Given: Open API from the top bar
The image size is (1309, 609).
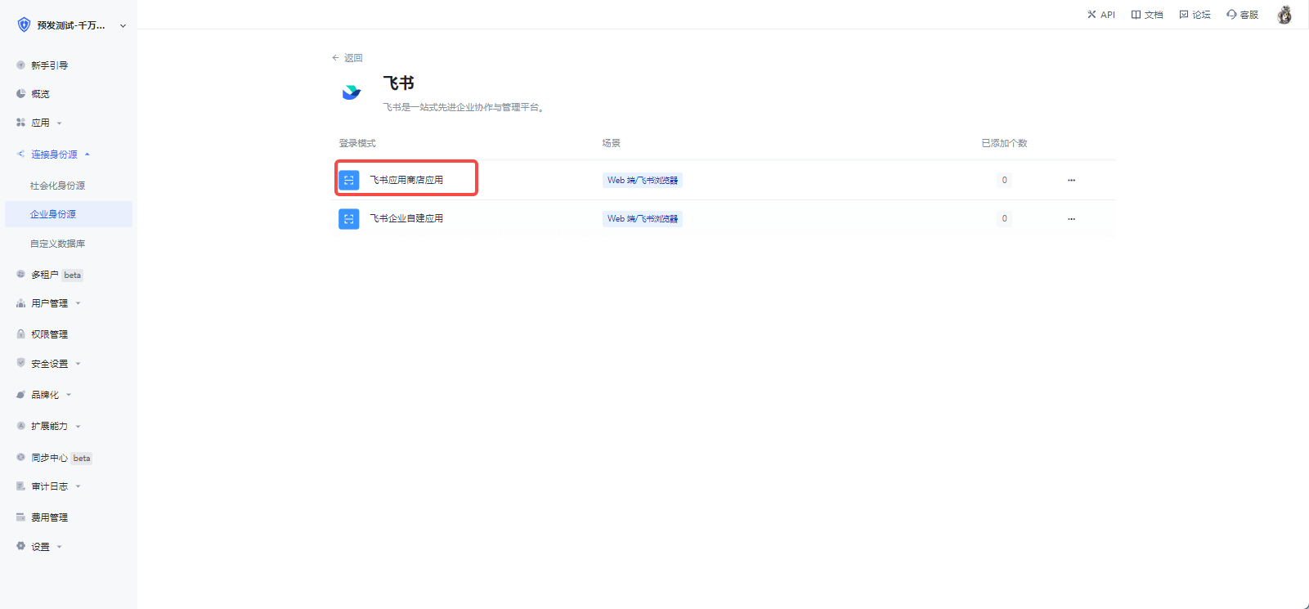Looking at the screenshot, I should coord(1101,15).
